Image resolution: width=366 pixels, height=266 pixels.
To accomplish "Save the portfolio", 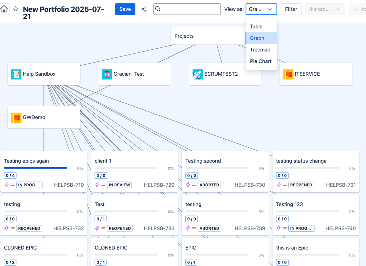I will pyautogui.click(x=125, y=9).
